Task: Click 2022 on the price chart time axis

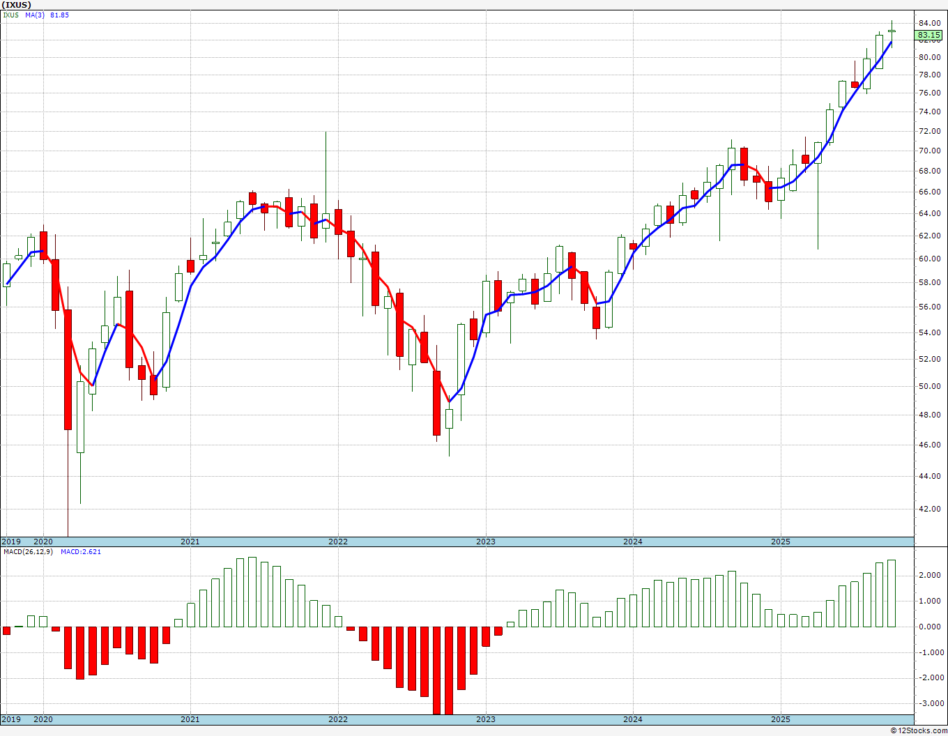Action: point(338,542)
